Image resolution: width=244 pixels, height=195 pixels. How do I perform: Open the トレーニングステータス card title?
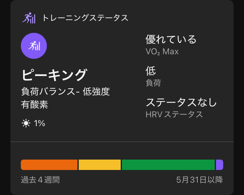85,18
